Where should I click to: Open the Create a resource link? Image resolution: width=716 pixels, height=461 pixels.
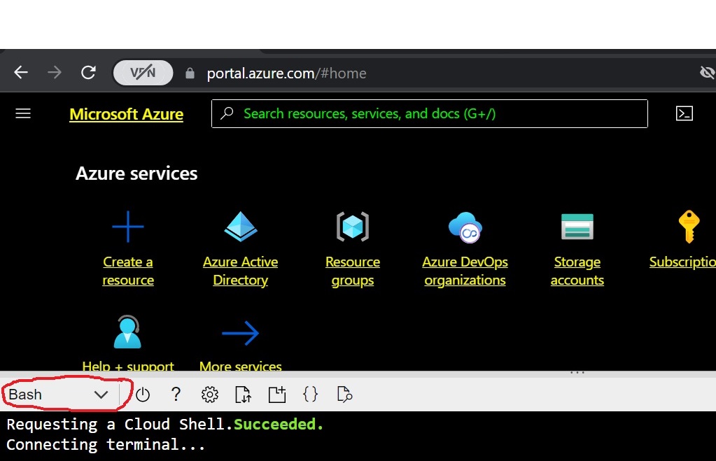click(x=128, y=271)
